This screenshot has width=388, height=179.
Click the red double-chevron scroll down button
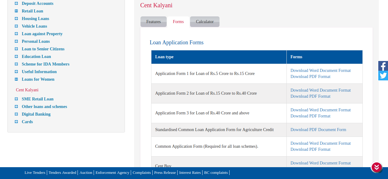pyautogui.click(x=376, y=167)
